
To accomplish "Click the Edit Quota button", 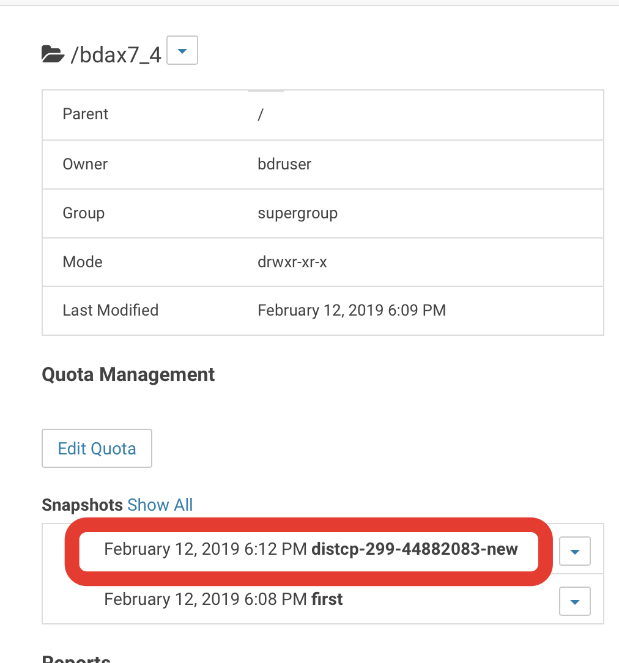I will pos(97,448).
